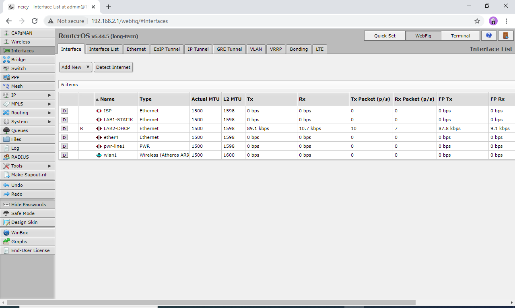Click the logout door icon

506,35
